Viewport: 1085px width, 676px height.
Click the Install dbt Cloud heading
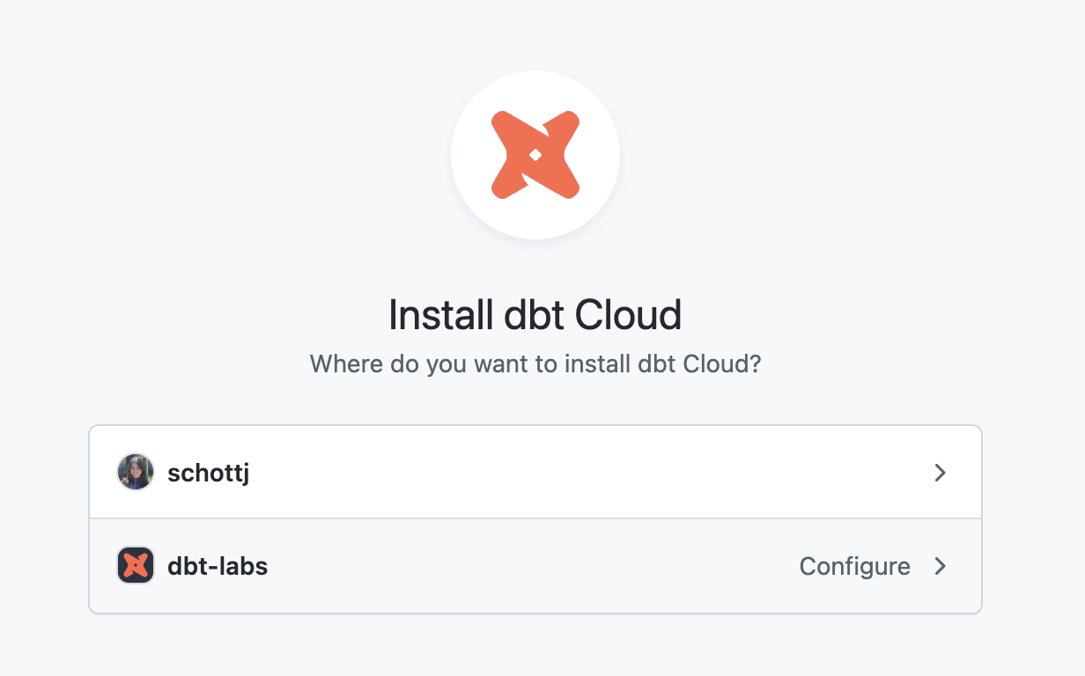click(535, 314)
